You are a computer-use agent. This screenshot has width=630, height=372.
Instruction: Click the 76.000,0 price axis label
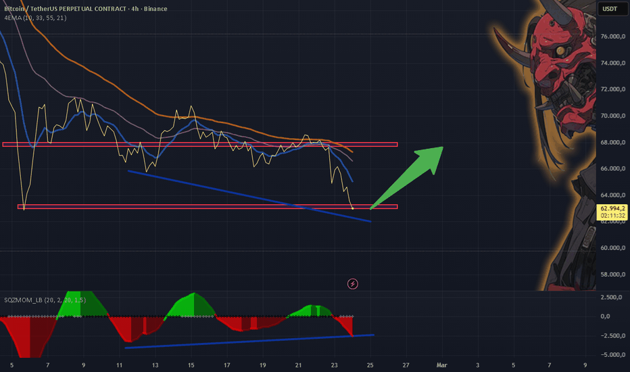[612, 37]
